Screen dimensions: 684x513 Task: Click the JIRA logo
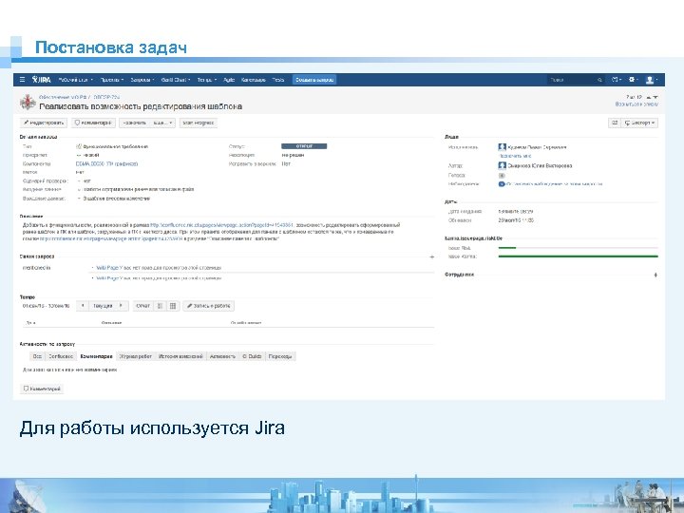[42, 80]
